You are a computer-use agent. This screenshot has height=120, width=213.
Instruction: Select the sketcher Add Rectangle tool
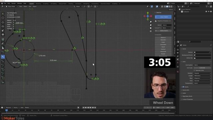click(x=3, y=78)
